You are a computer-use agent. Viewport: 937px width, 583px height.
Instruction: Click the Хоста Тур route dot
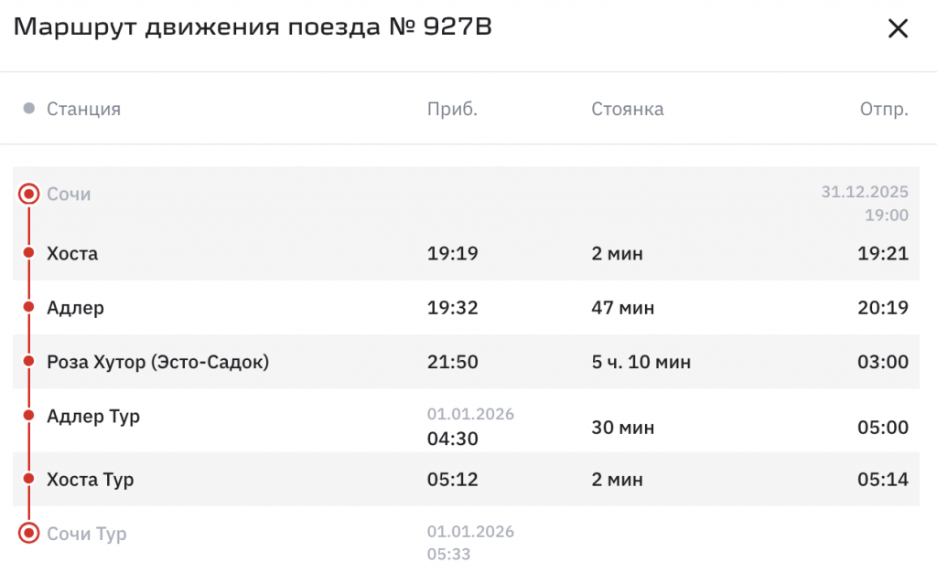[28, 479]
